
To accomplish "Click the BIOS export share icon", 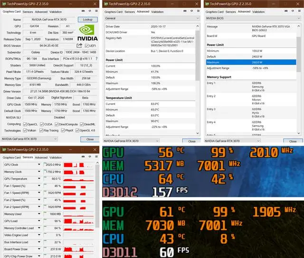I will point(79,46).
